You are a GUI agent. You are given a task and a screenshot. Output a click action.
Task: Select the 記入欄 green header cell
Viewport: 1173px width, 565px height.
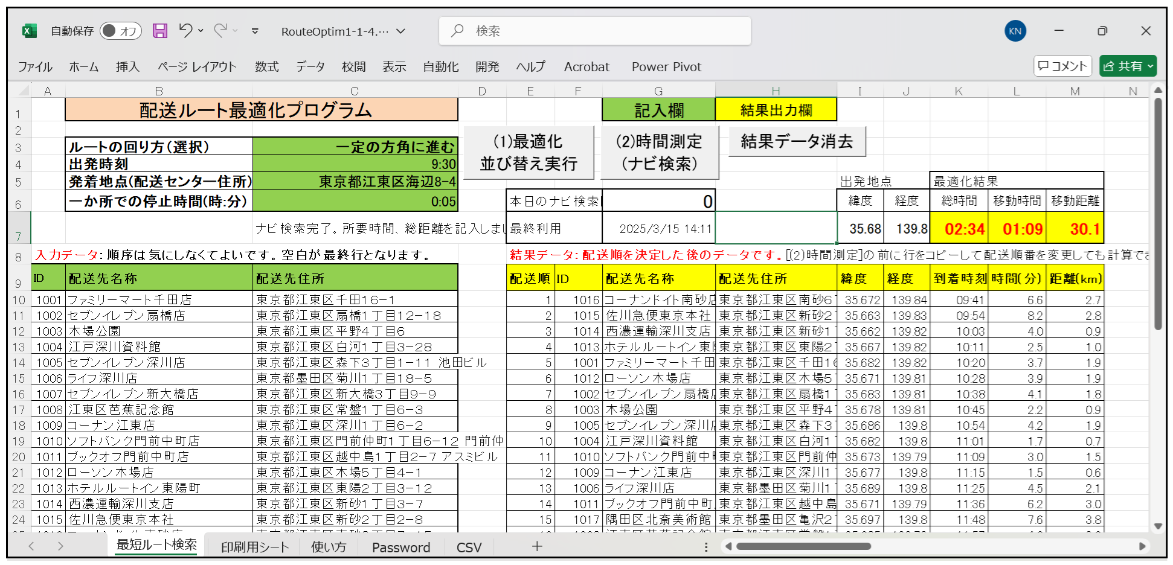tap(659, 110)
